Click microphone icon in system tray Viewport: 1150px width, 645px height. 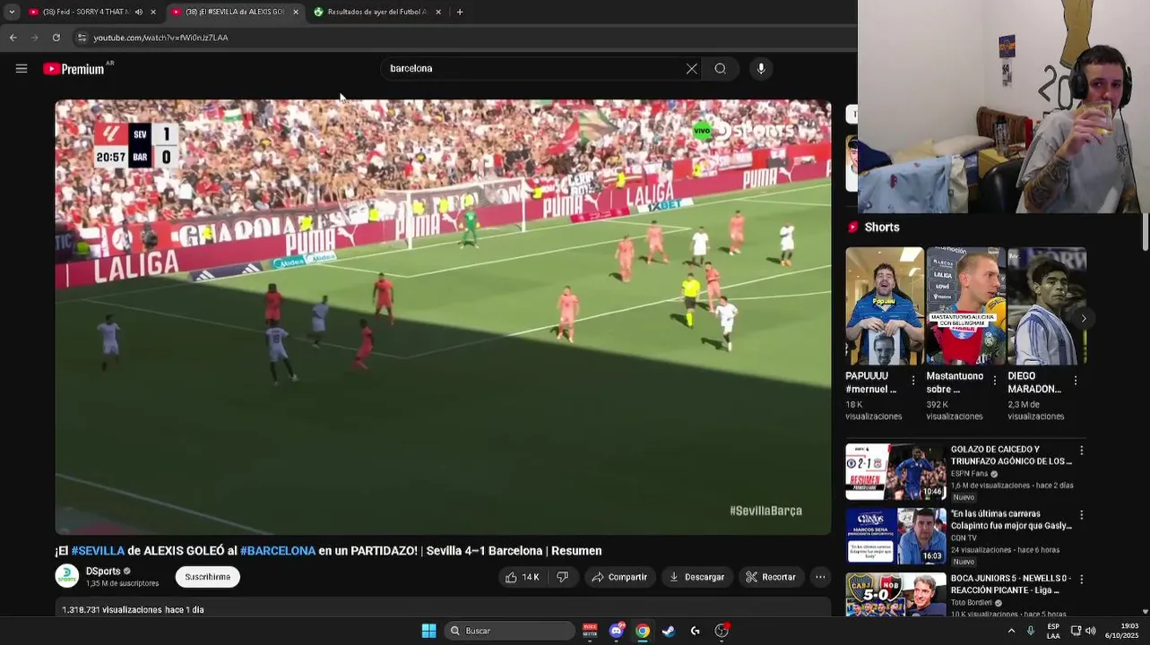coord(1031,631)
